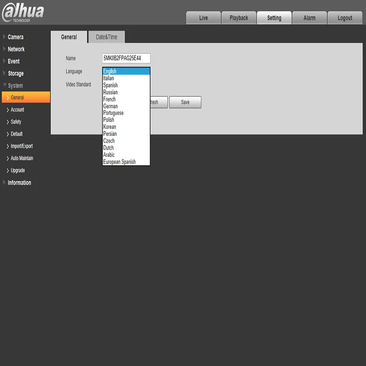Expand the Event menu section
366x366 pixels.
click(x=14, y=61)
